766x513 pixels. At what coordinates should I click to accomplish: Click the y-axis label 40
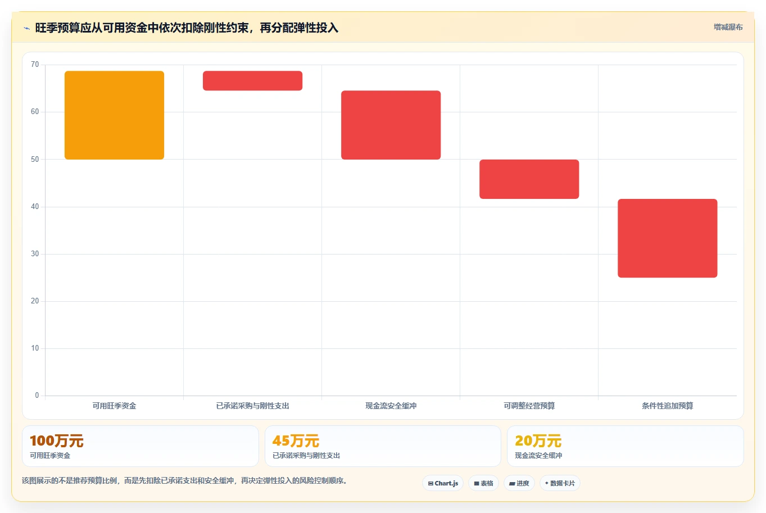point(35,207)
